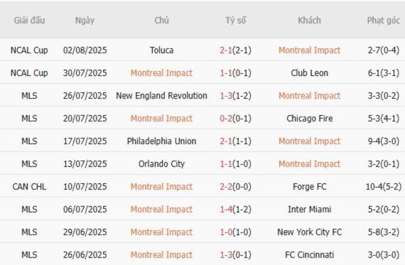Open the Forge FC team link

310,186
